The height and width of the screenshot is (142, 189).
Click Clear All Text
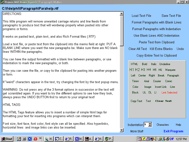pyautogui.click(x=138, y=49)
